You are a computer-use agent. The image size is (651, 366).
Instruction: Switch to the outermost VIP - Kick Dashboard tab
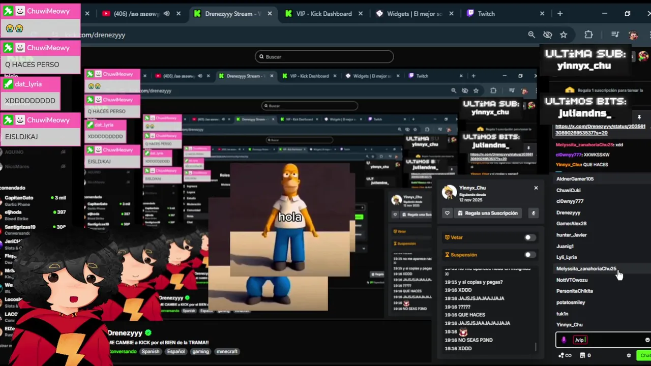coord(324,14)
